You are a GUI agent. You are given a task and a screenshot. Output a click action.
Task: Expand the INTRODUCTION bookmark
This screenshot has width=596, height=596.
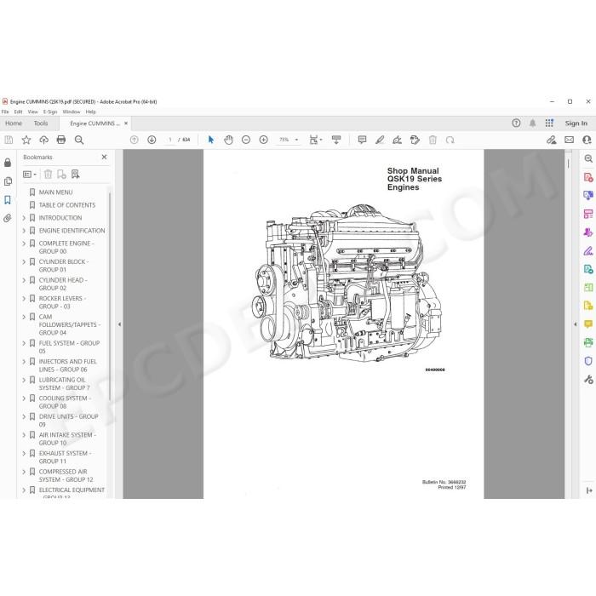(x=24, y=218)
